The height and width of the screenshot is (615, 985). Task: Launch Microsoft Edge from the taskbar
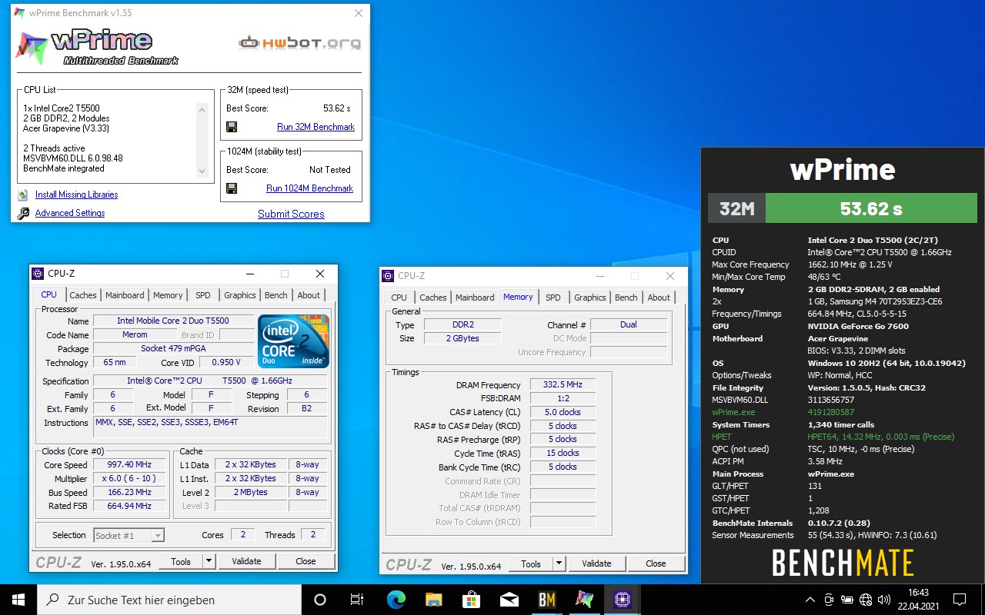point(396,600)
